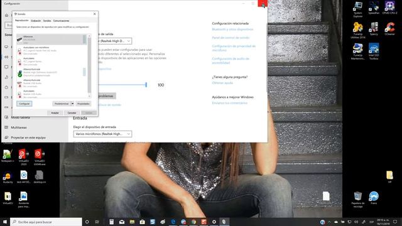Open Notepad++ desktop icon
Viewport: 402px width, 226px height.
8,156
